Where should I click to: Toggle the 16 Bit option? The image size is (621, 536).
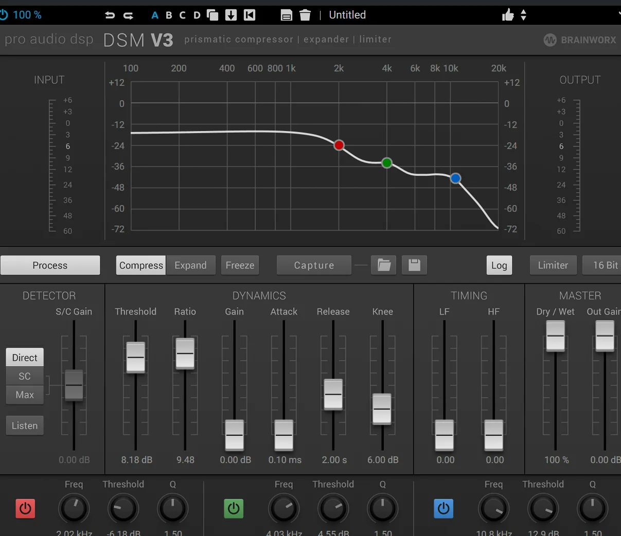602,265
